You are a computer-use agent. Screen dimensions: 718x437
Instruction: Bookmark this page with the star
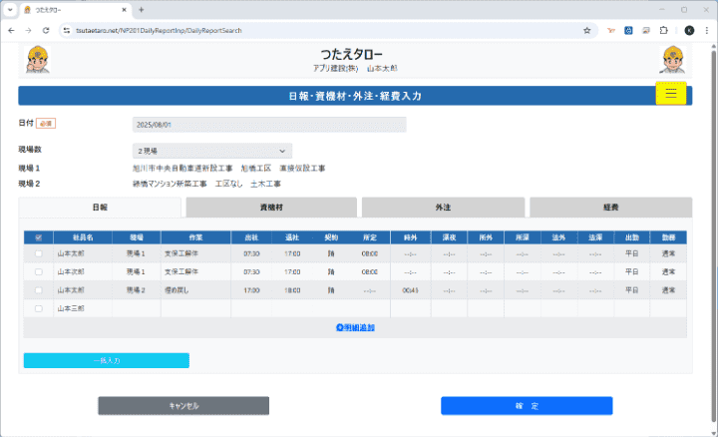coord(586,30)
